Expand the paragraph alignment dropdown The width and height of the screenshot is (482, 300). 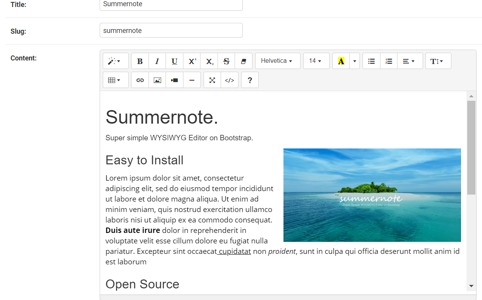point(410,61)
